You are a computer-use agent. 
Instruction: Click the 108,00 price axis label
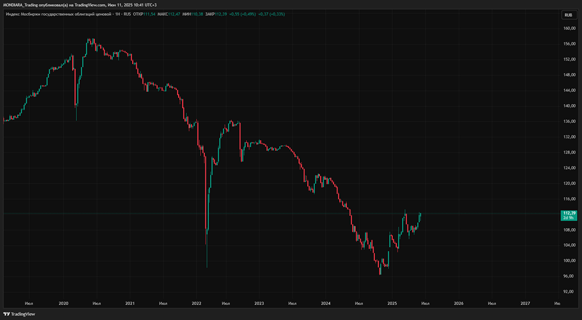click(569, 230)
